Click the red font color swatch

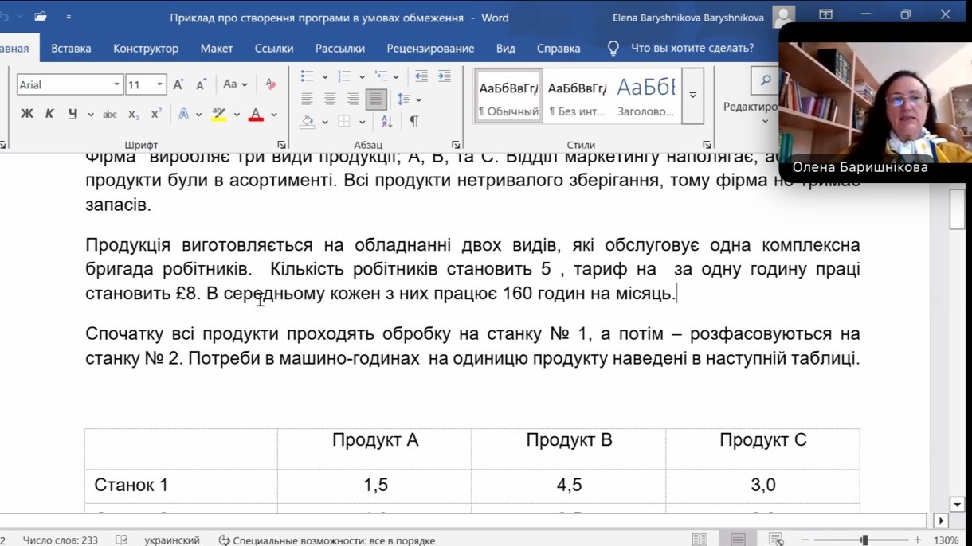[x=256, y=115]
